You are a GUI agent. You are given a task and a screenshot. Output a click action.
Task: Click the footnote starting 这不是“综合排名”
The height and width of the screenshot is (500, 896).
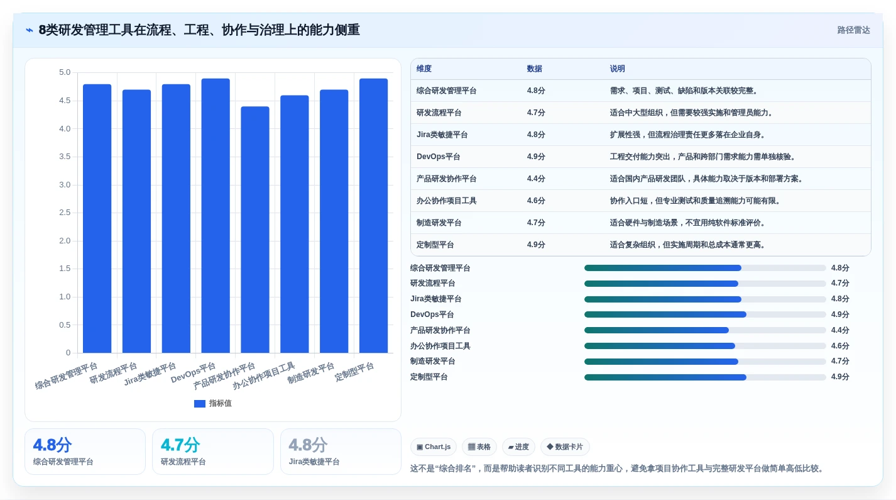pos(619,469)
